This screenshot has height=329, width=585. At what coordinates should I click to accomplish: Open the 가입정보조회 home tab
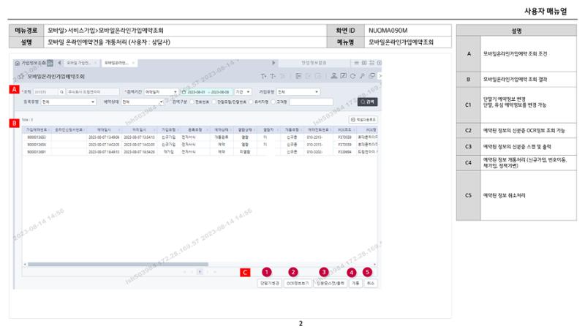[x=31, y=63]
